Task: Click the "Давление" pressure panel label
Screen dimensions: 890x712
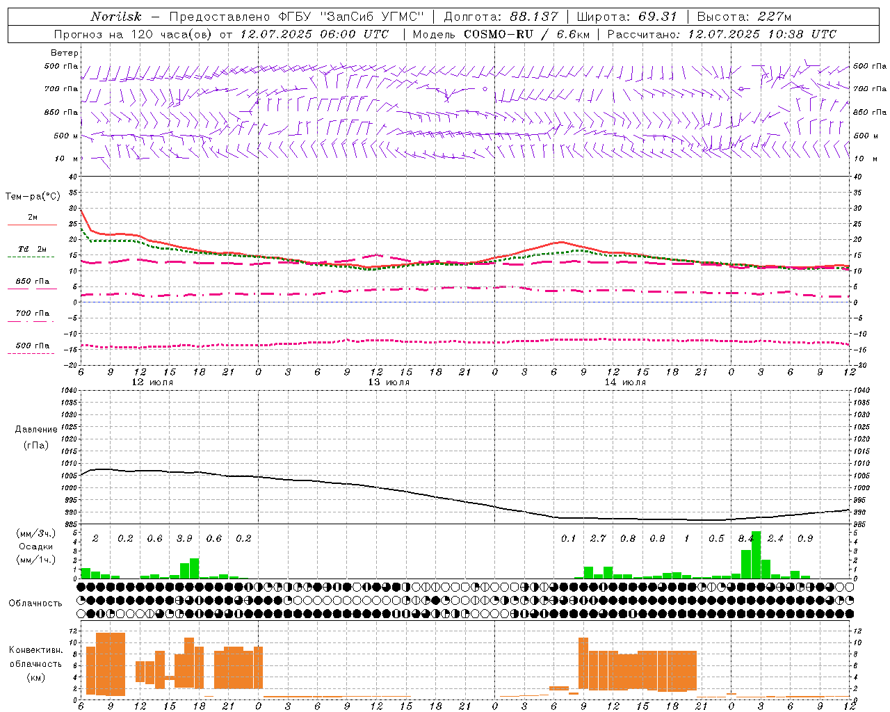Action: pyautogui.click(x=36, y=430)
